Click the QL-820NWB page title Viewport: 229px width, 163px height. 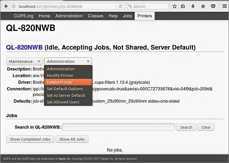tap(31, 28)
